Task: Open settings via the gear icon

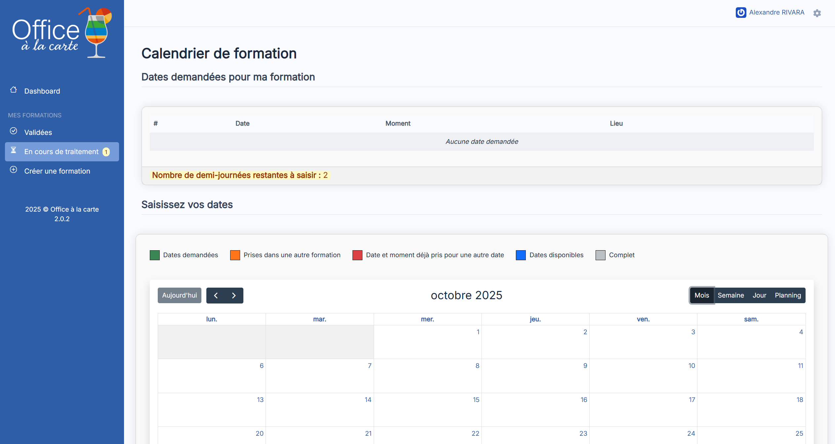Action: pyautogui.click(x=817, y=13)
